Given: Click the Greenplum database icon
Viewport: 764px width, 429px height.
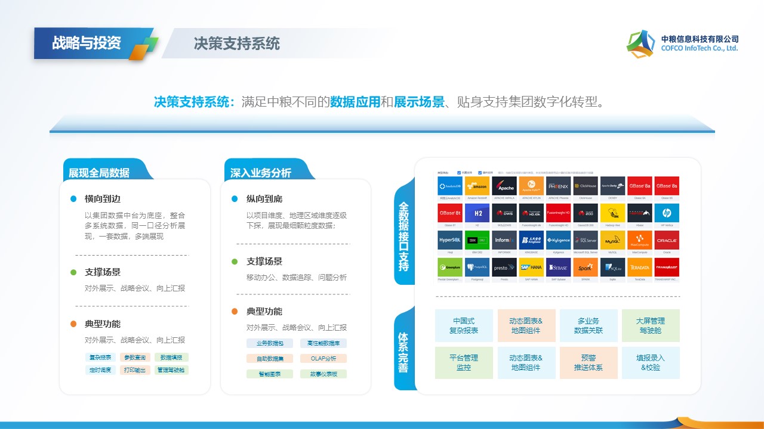Looking at the screenshot, I should 450,268.
